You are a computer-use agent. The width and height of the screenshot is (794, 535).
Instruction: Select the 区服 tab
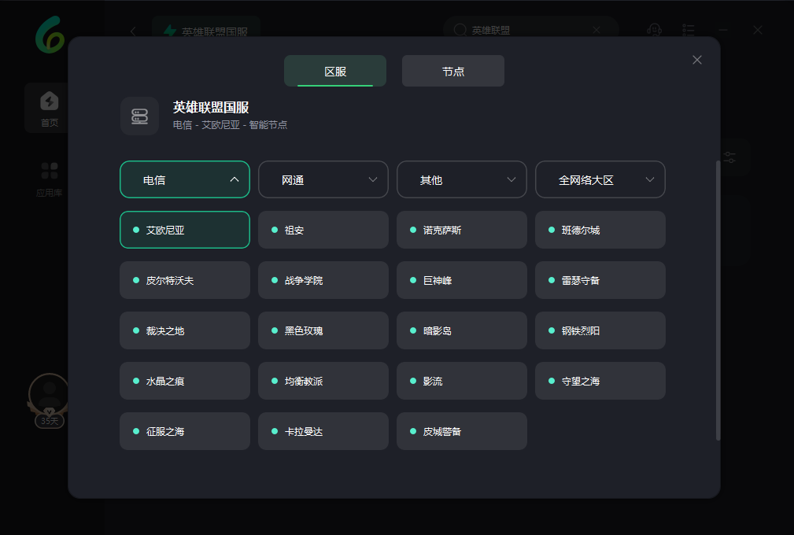pos(335,71)
